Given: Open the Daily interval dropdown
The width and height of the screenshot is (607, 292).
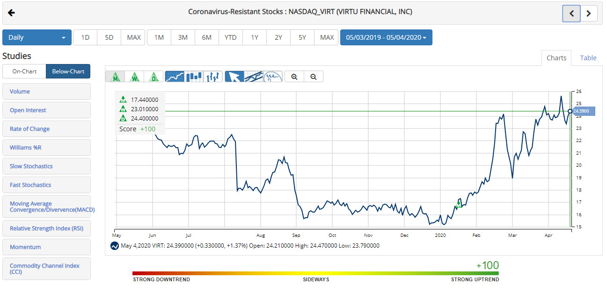Looking at the screenshot, I should pos(37,37).
